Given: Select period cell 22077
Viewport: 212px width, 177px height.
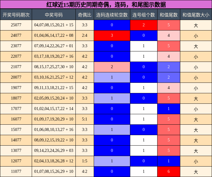Looking at the screenshot, I should tap(16, 57).
